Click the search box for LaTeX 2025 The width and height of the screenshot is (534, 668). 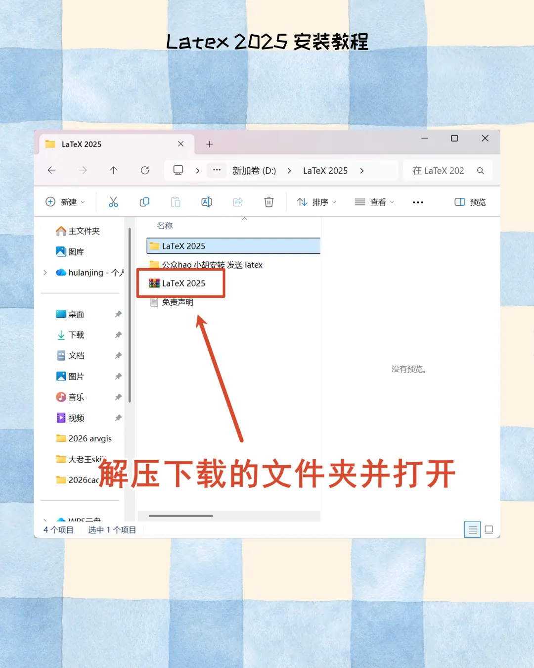tap(447, 171)
